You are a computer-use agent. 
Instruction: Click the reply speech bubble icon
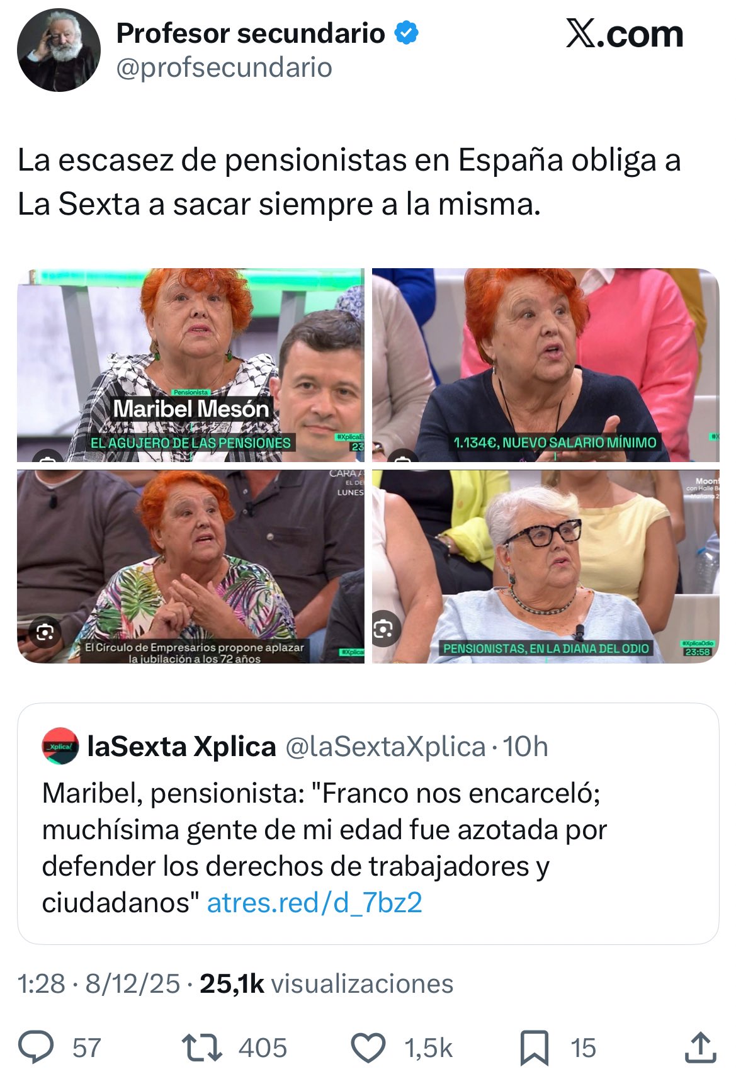[x=37, y=1048]
